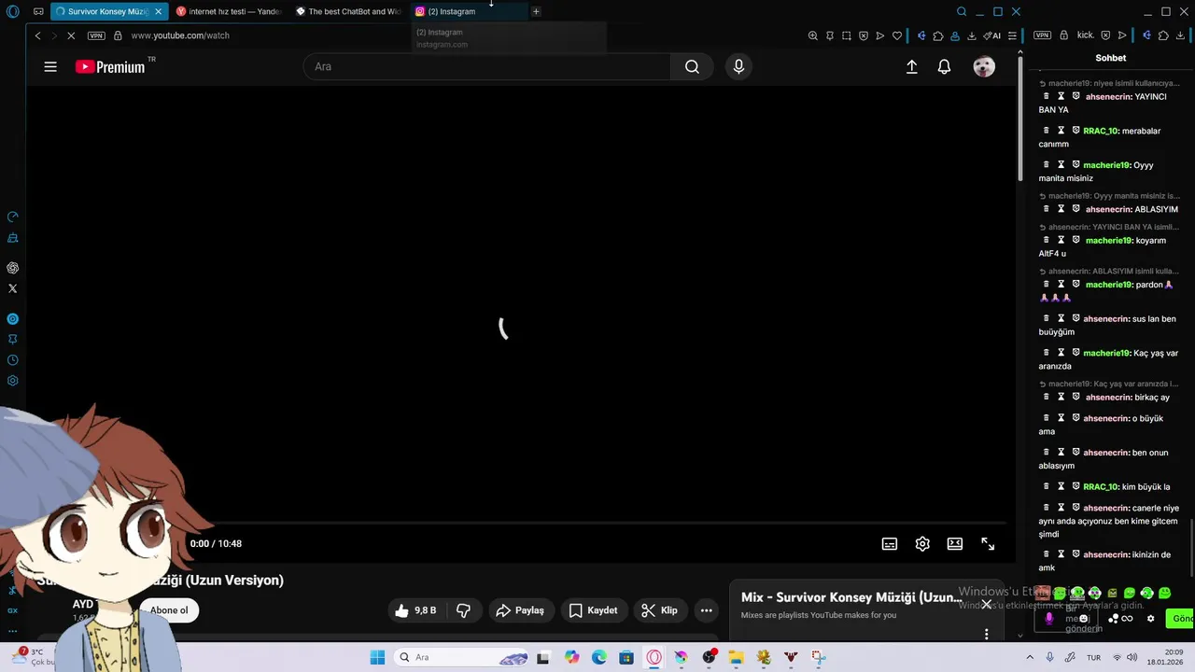Click the Abone ol subscribe button
This screenshot has height=672, width=1195.
[169, 610]
